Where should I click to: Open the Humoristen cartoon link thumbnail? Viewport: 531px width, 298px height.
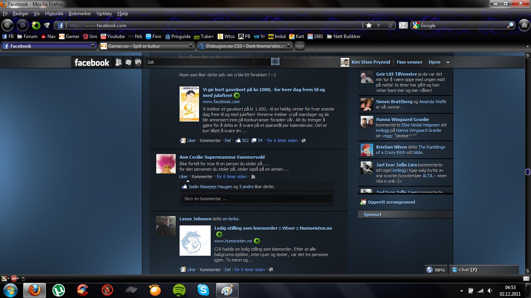tap(195, 241)
